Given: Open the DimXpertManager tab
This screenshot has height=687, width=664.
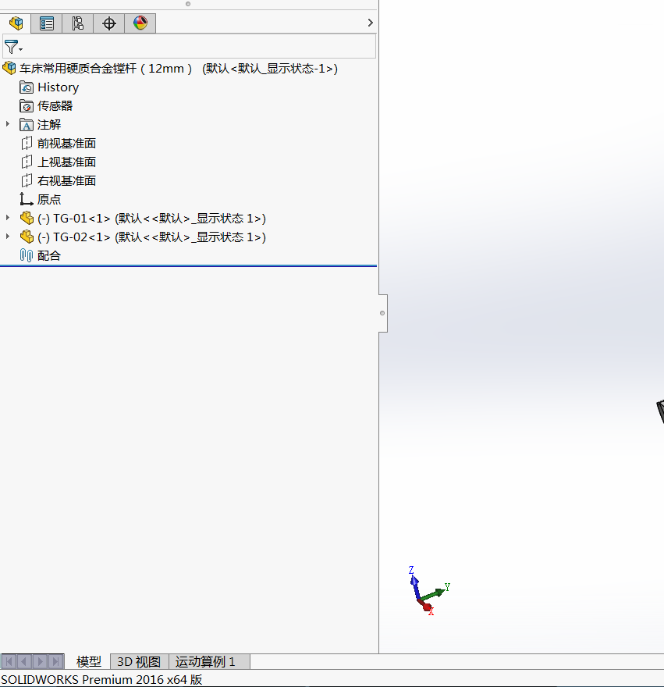Looking at the screenshot, I should tap(109, 23).
